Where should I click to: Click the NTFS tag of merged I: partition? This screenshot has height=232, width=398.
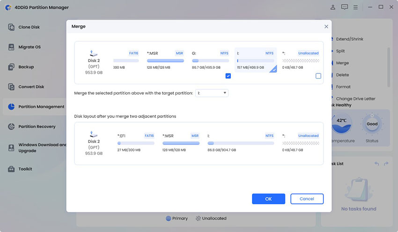[269, 136]
